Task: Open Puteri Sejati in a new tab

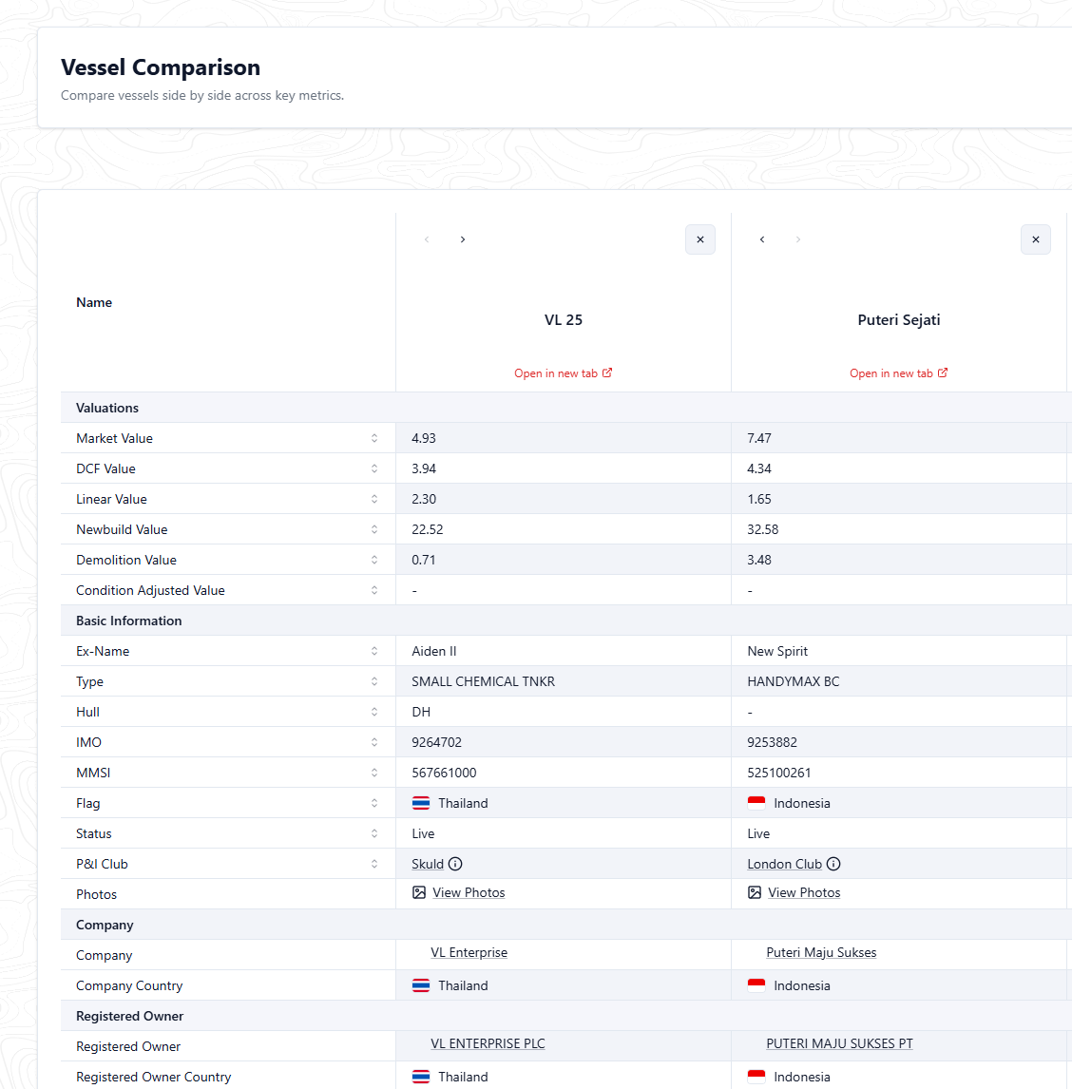Action: tap(898, 373)
